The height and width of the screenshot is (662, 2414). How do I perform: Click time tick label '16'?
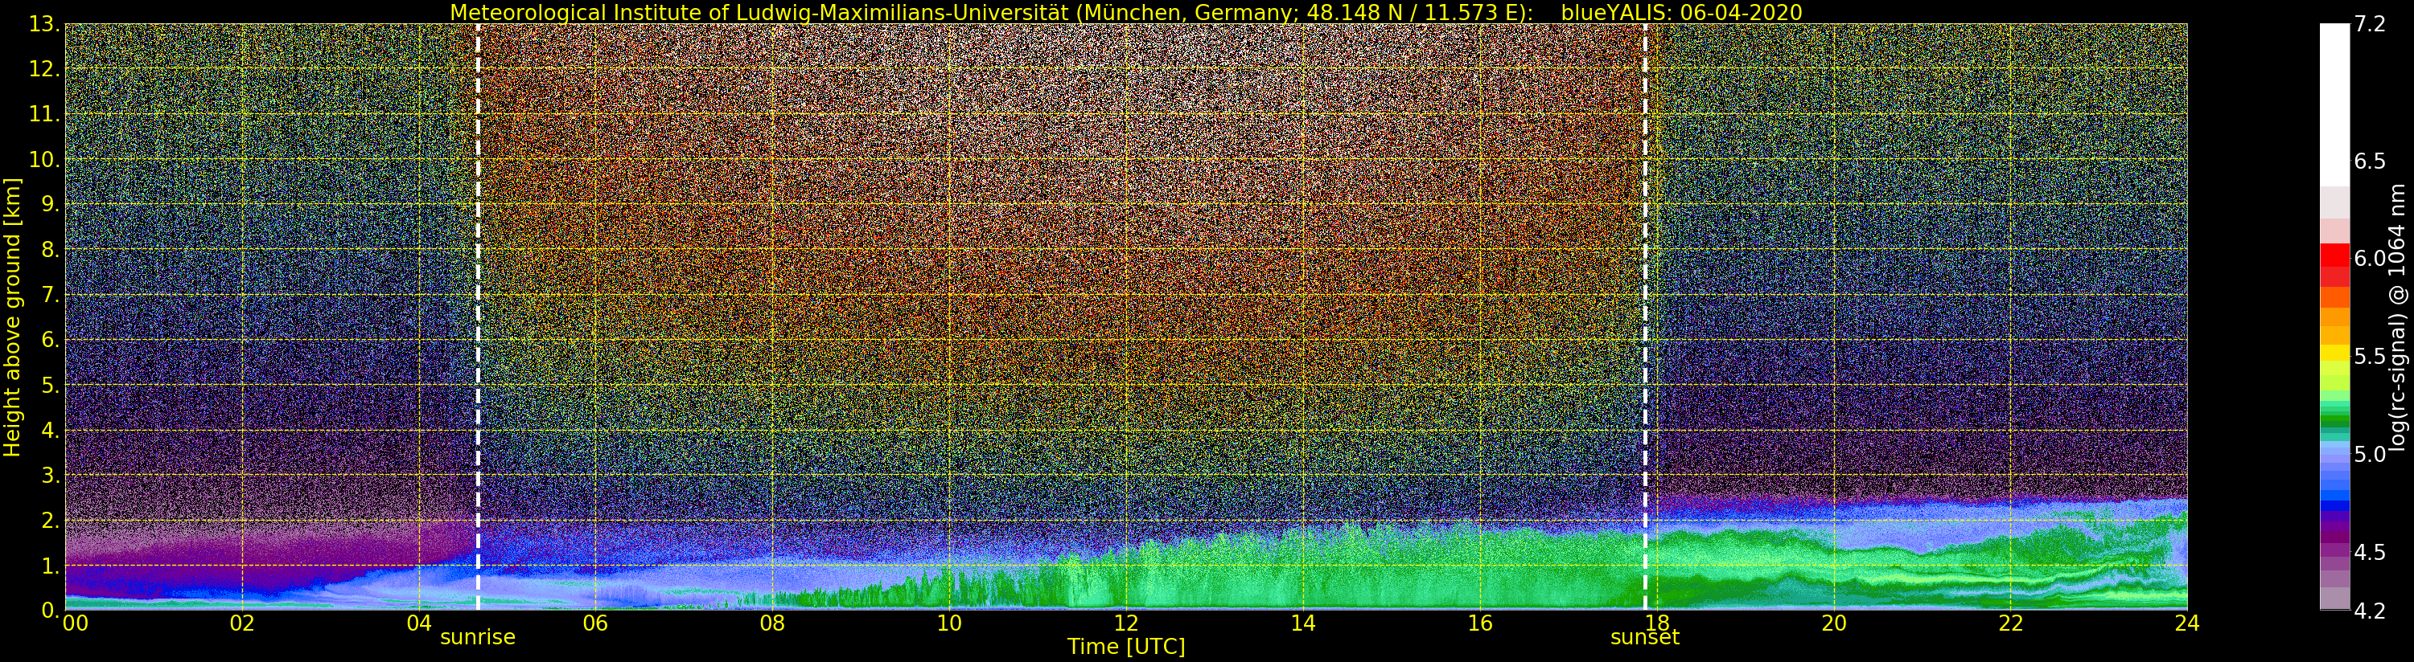click(x=1480, y=623)
